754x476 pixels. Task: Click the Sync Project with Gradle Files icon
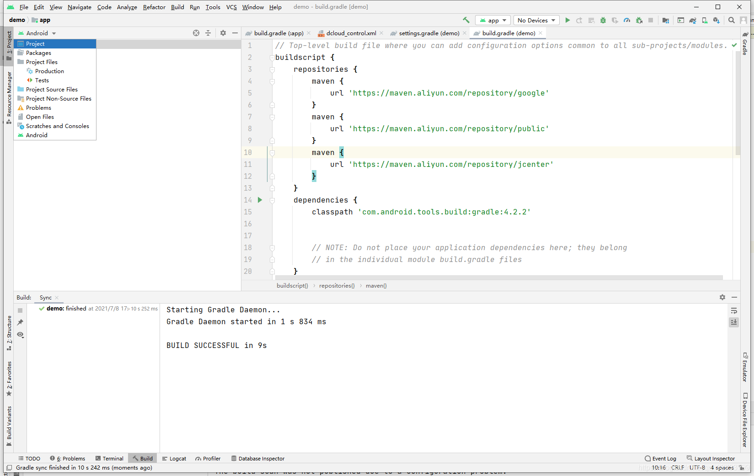coord(693,20)
